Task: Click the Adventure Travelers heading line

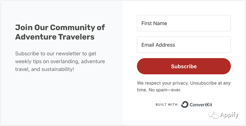Action: [x=55, y=37]
